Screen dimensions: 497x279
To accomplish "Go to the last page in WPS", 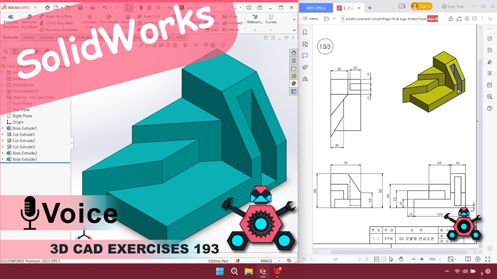I will point(367,259).
